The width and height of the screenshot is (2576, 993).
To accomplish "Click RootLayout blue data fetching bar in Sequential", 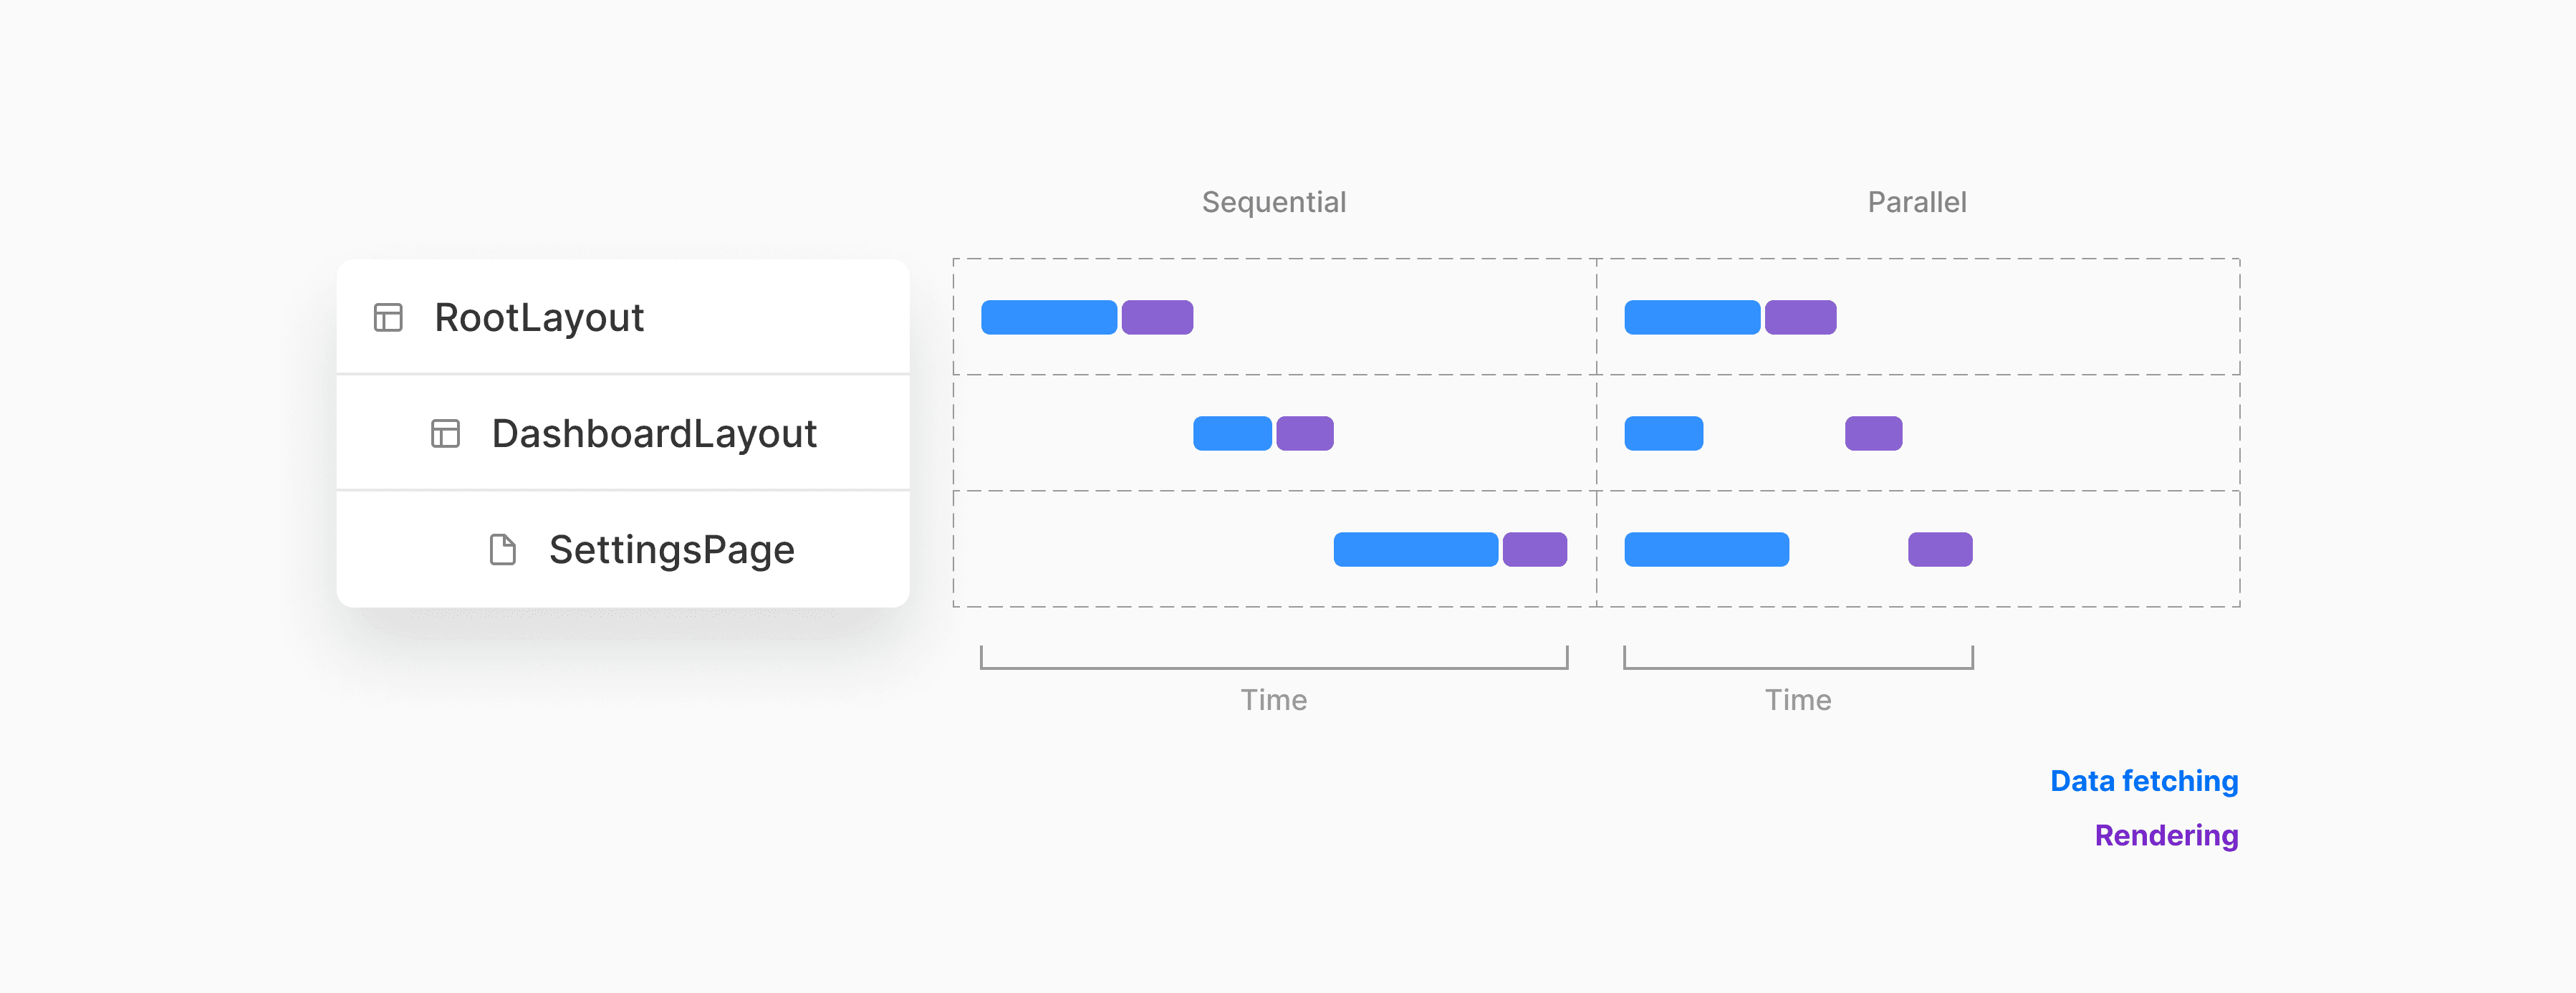I will coord(1049,317).
